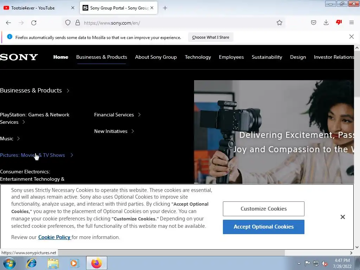Select the Sony Group Portal tab
The image size is (360, 270).
coord(118,8)
